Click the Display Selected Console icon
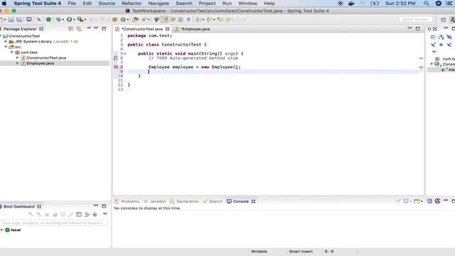455x256 pixels. pyautogui.click(x=406, y=201)
